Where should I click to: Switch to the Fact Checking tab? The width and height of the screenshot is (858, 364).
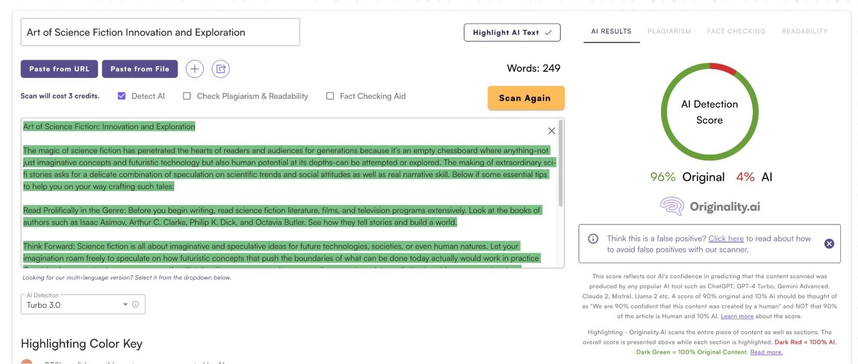[736, 32]
